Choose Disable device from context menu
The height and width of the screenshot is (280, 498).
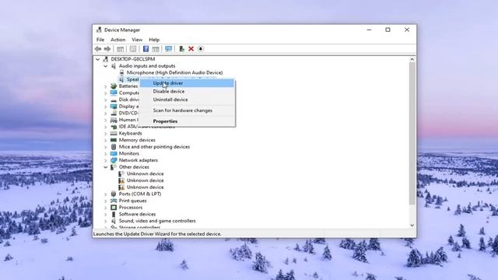187,92
